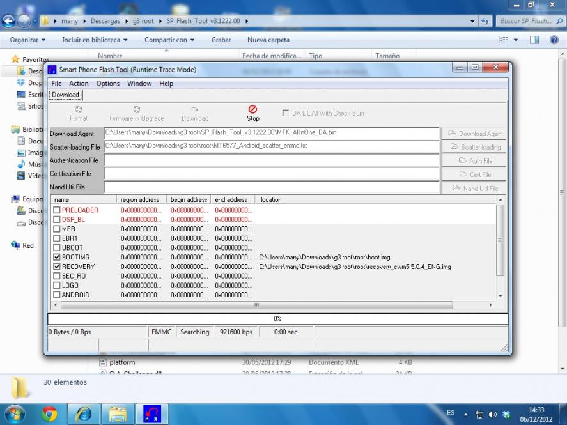Toggle the Explorer preview pane icon
This screenshot has height=425, width=567.
click(534, 40)
